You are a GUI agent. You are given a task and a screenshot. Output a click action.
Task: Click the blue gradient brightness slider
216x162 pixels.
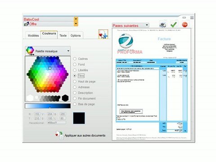click(x=48, y=106)
